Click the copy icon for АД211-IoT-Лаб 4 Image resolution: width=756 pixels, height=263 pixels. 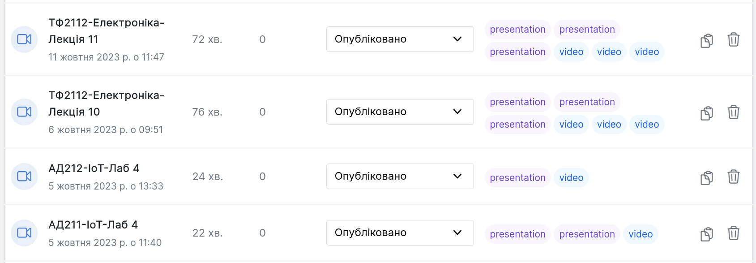pos(706,233)
